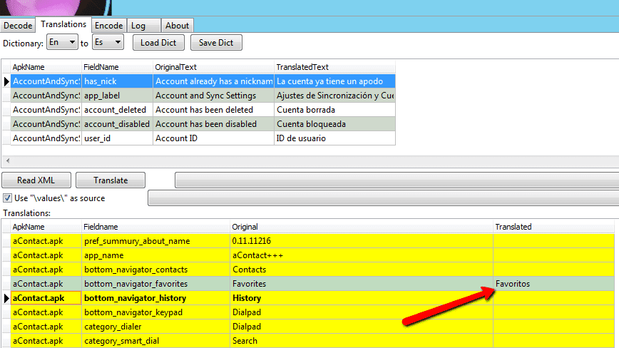Screen dimensions: 619x348
Task: Open the target language Es dropdown
Action: coord(108,42)
